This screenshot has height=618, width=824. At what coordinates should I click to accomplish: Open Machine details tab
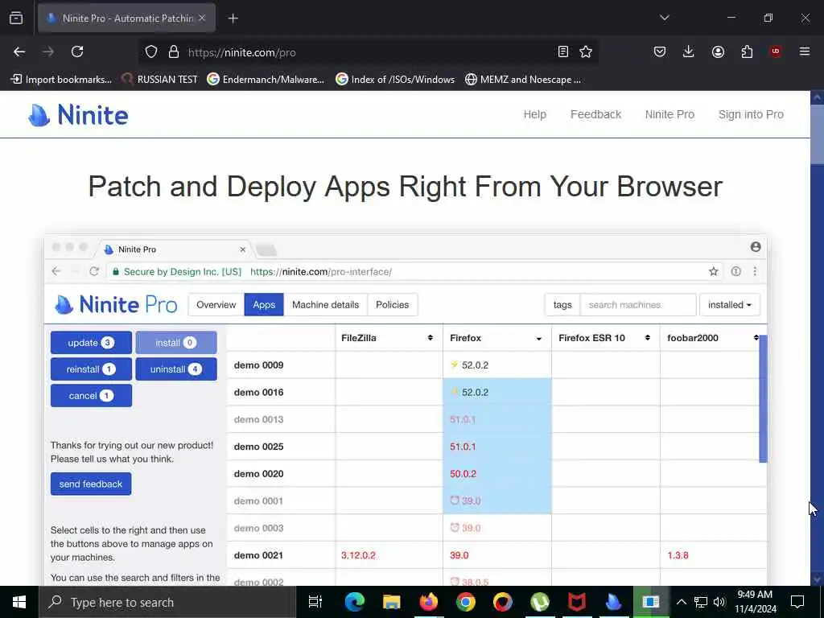point(325,305)
